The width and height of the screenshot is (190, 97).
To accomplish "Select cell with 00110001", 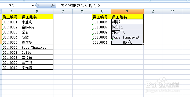I will coord(11,22).
